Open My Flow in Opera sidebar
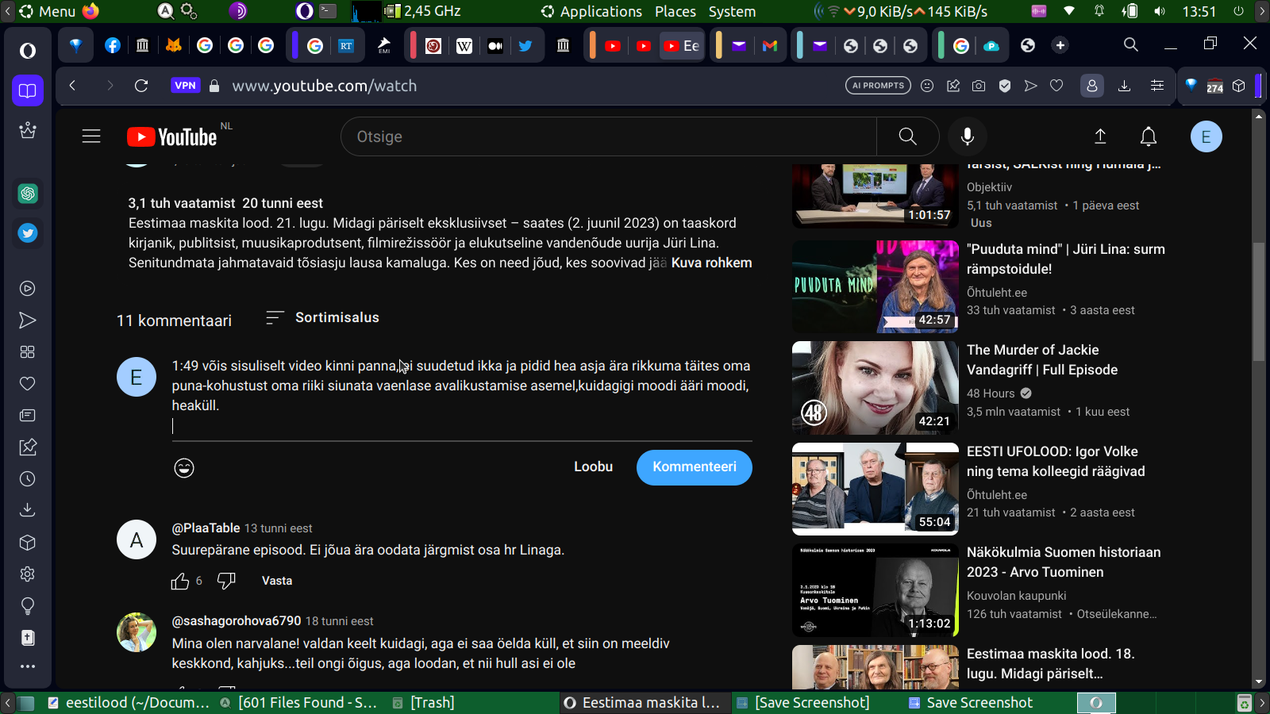Screen dimensions: 1270x714 click(x=28, y=321)
